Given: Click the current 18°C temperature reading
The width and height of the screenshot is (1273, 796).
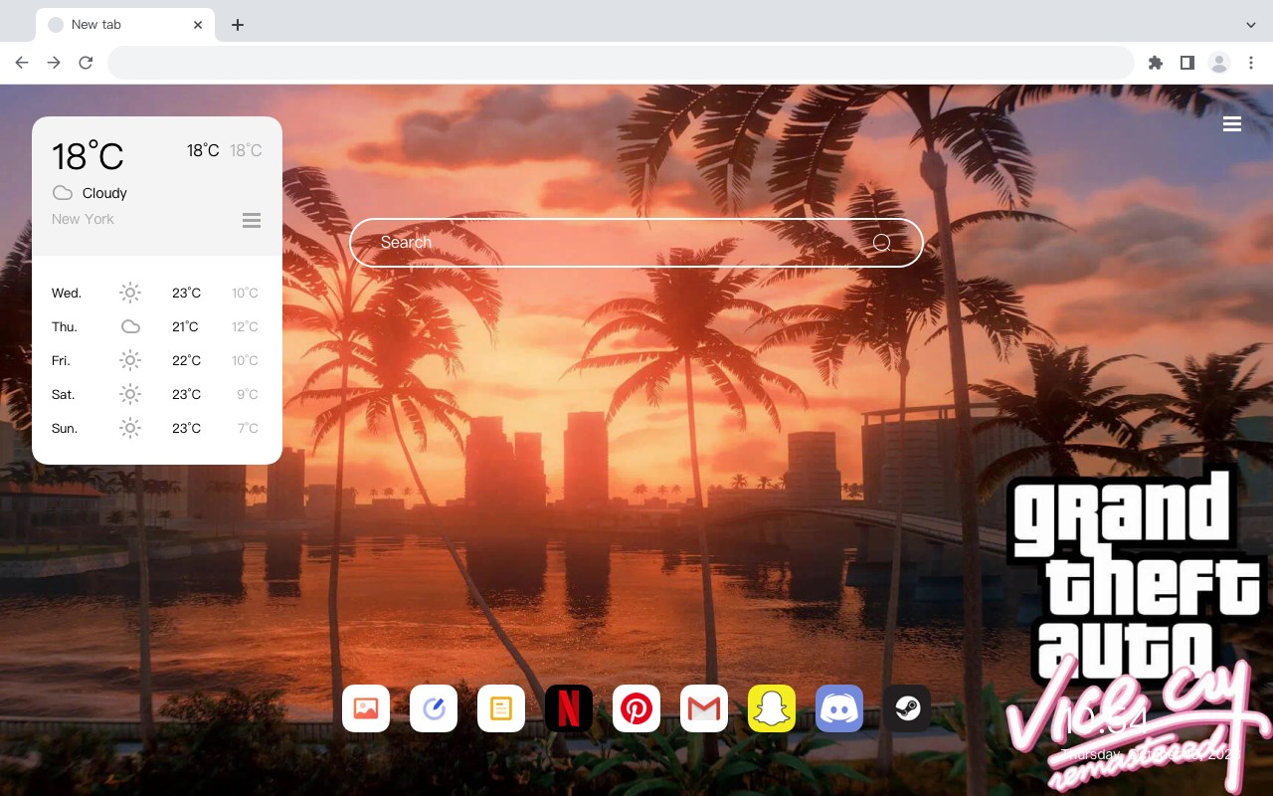Looking at the screenshot, I should pyautogui.click(x=88, y=156).
